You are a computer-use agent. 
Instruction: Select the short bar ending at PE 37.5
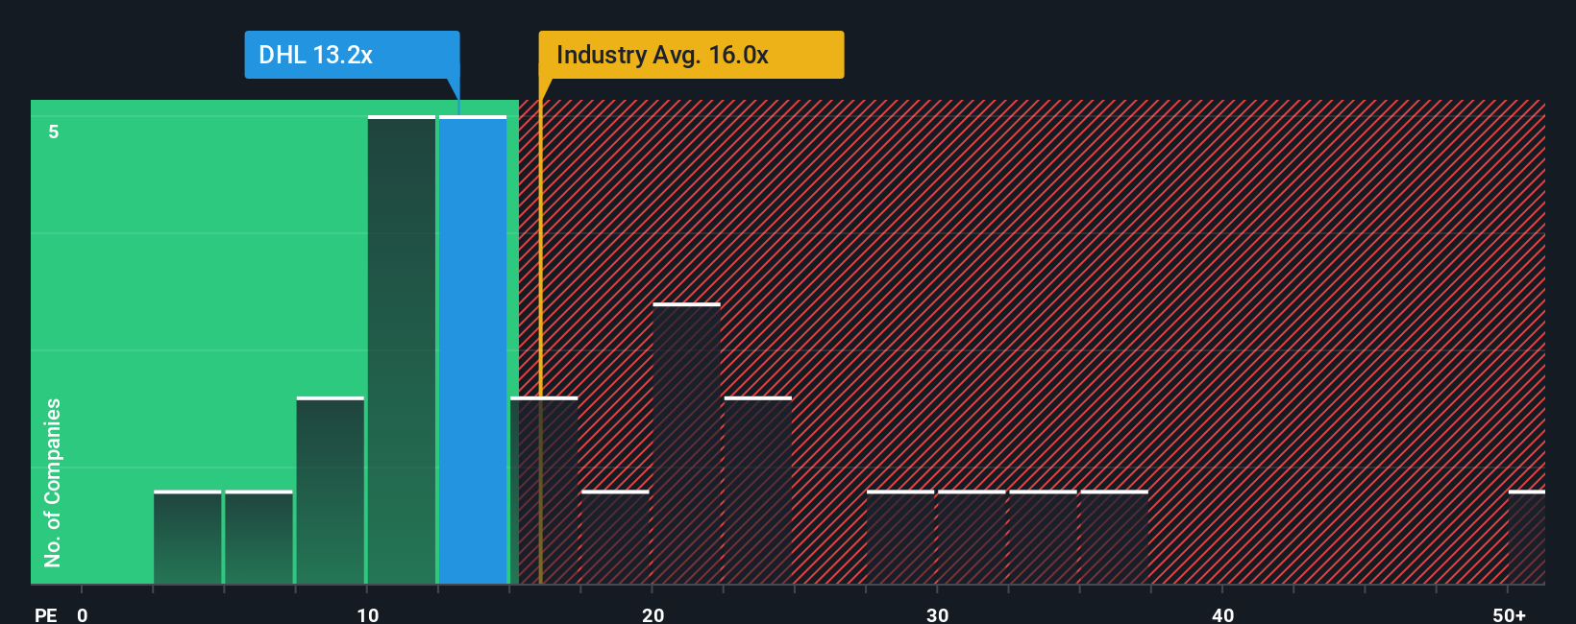tap(1114, 538)
